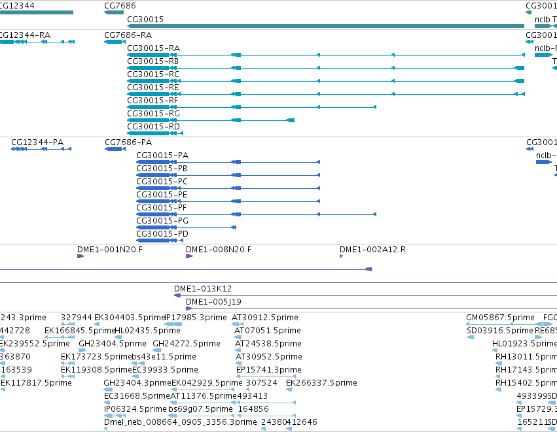Select the CG12344-RA transcript label

[24, 35]
